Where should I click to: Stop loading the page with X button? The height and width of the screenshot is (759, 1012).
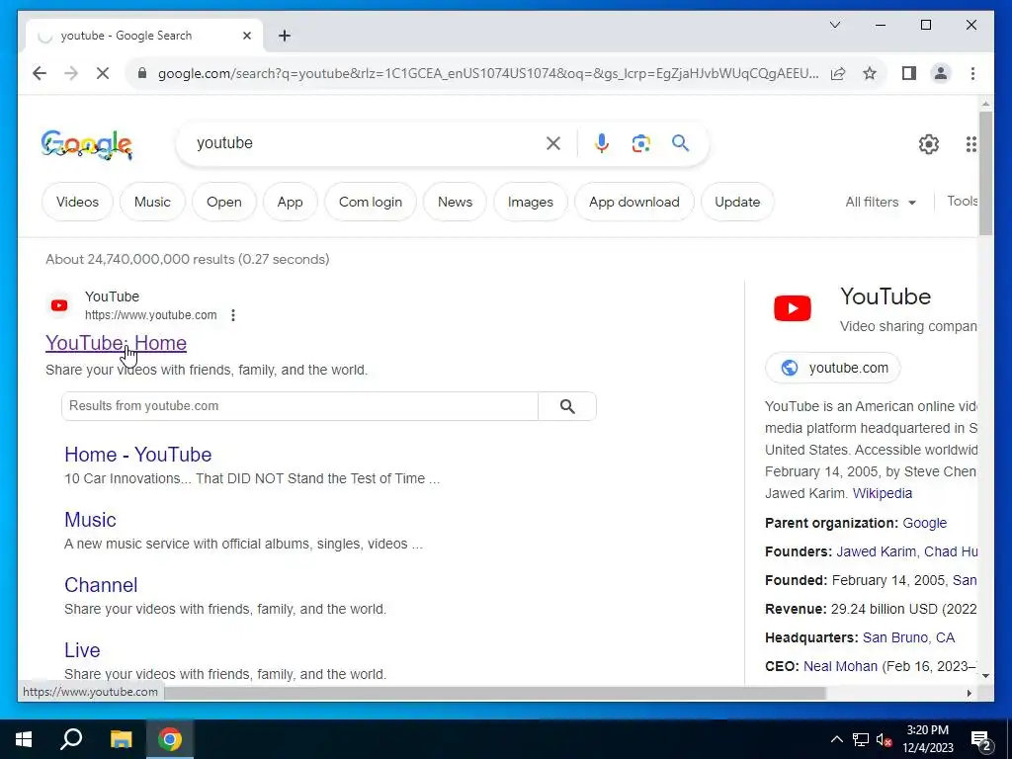pyautogui.click(x=103, y=73)
